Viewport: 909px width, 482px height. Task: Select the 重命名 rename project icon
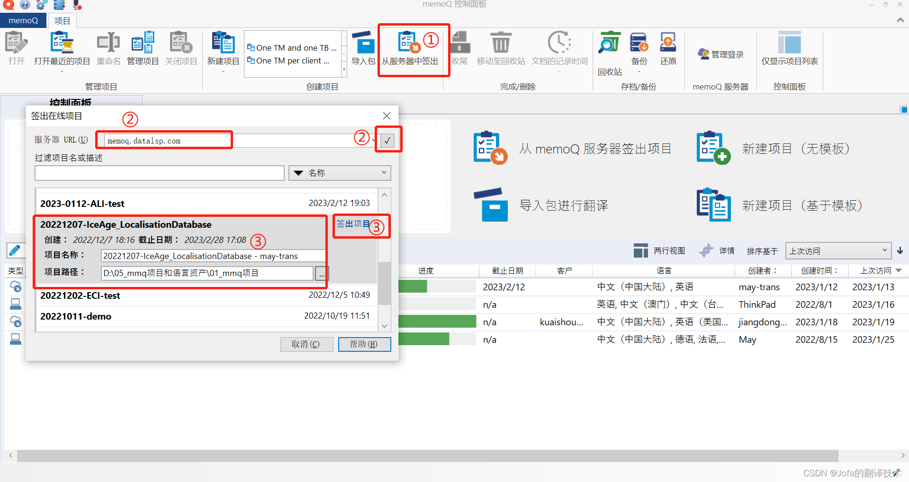pos(108,47)
